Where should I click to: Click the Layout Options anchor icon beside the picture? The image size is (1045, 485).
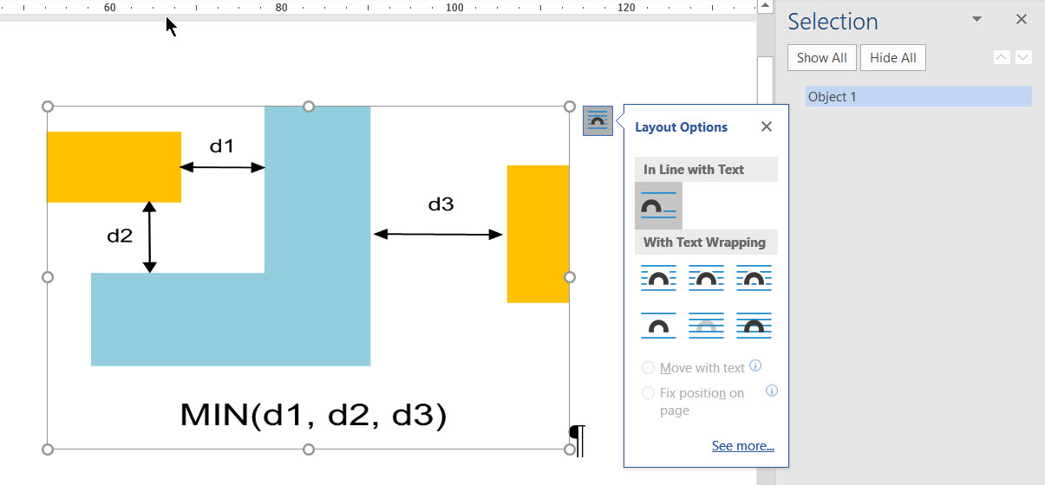[x=598, y=120]
